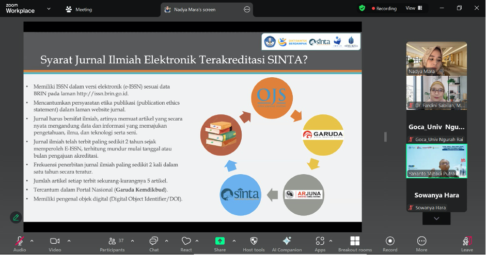Open screen share options ellipsis
The height and width of the screenshot is (255, 486).
click(x=247, y=10)
